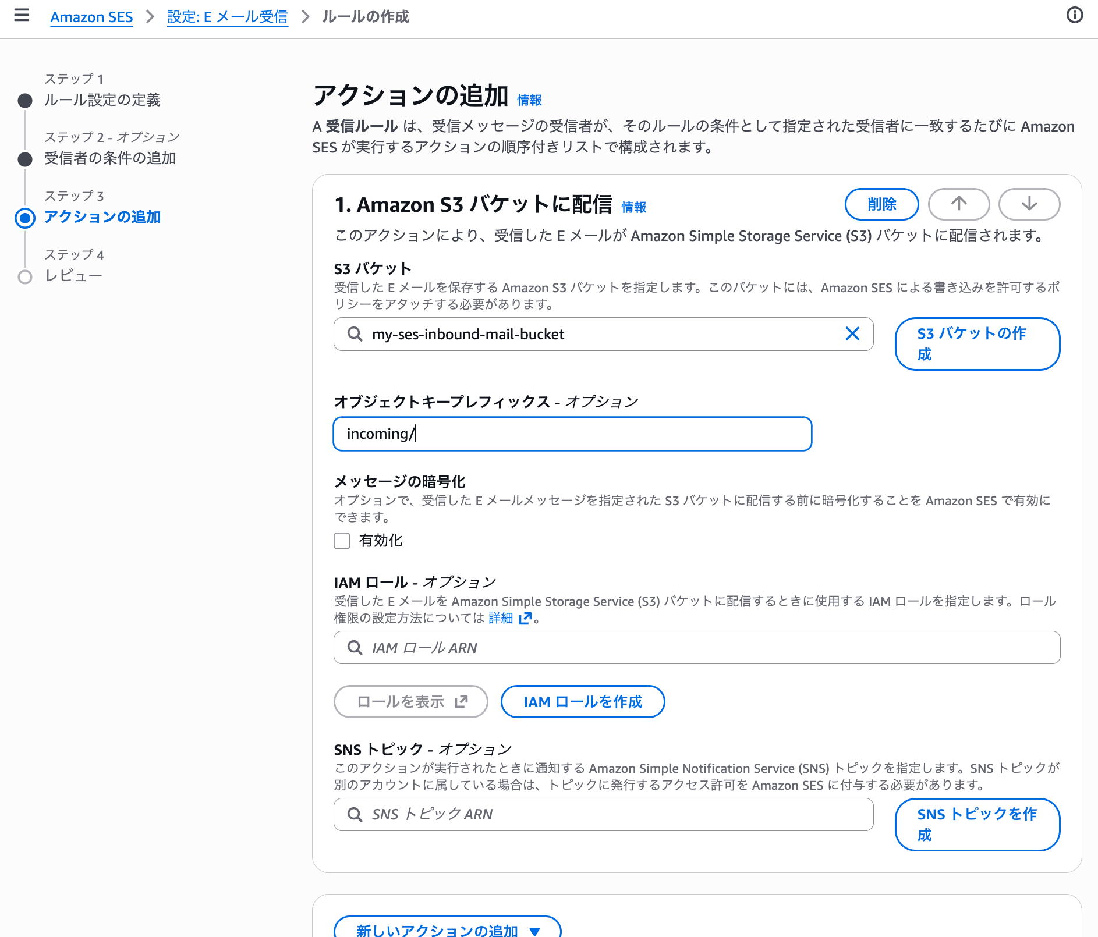Click the メッセージの暗号化 section label

point(399,482)
